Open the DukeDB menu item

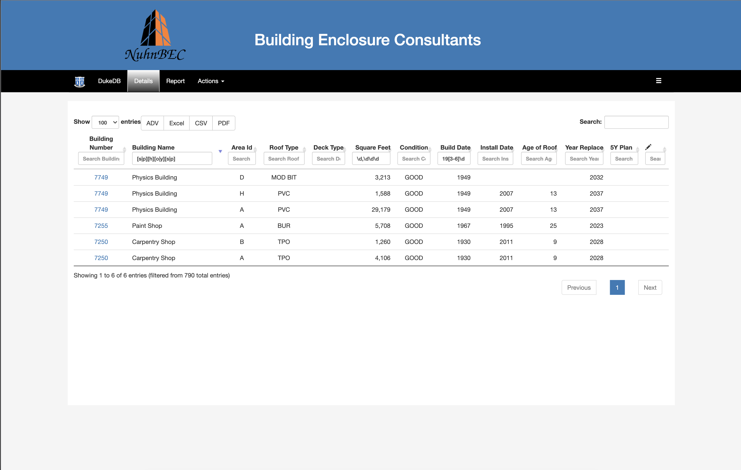click(109, 81)
